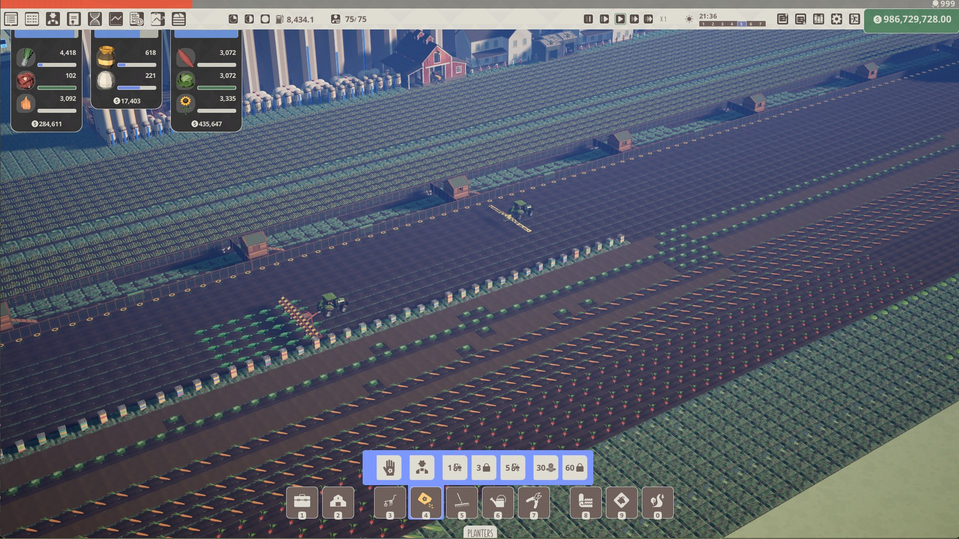959x539 pixels.
Task: Choose the 5 tractor planter option
Action: pos(512,468)
